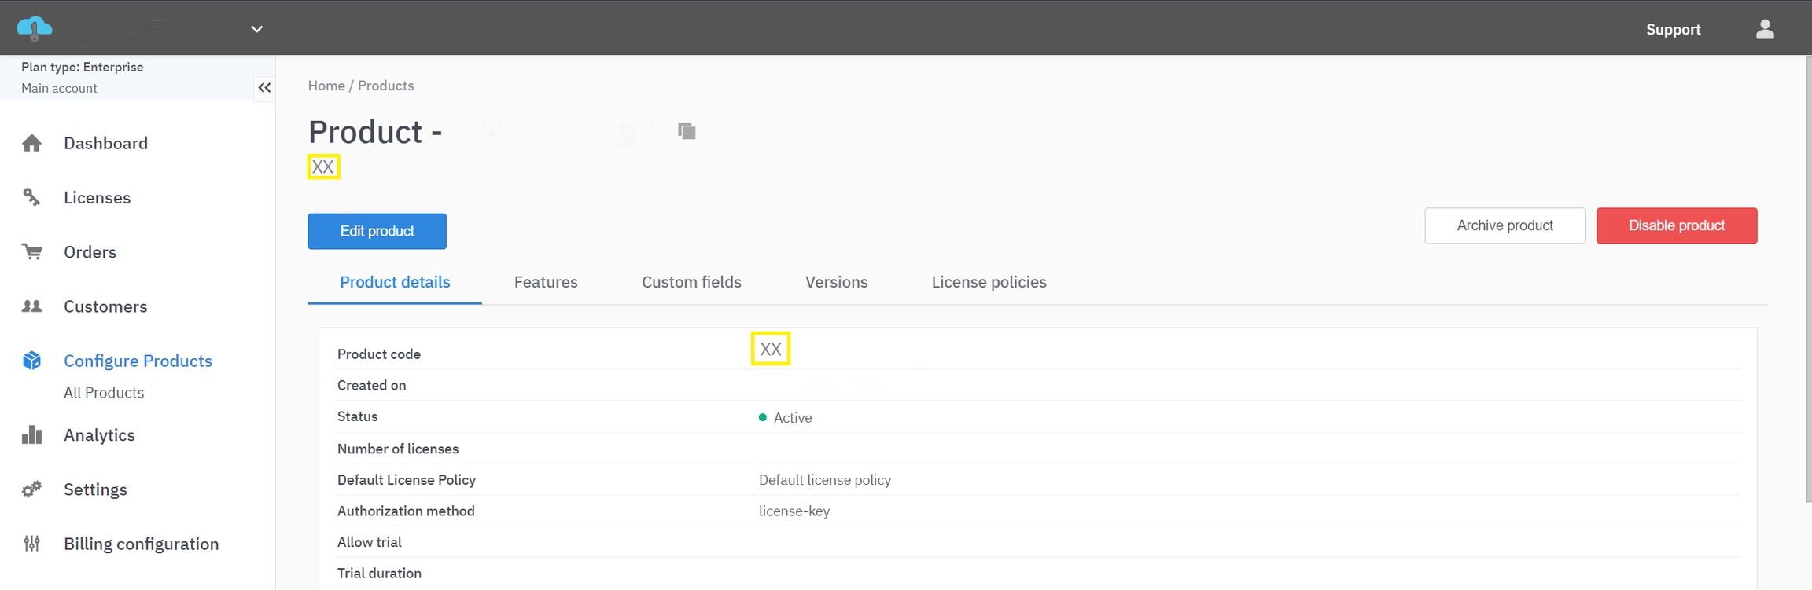Open the user profile icon
1812x590 pixels.
click(x=1765, y=29)
